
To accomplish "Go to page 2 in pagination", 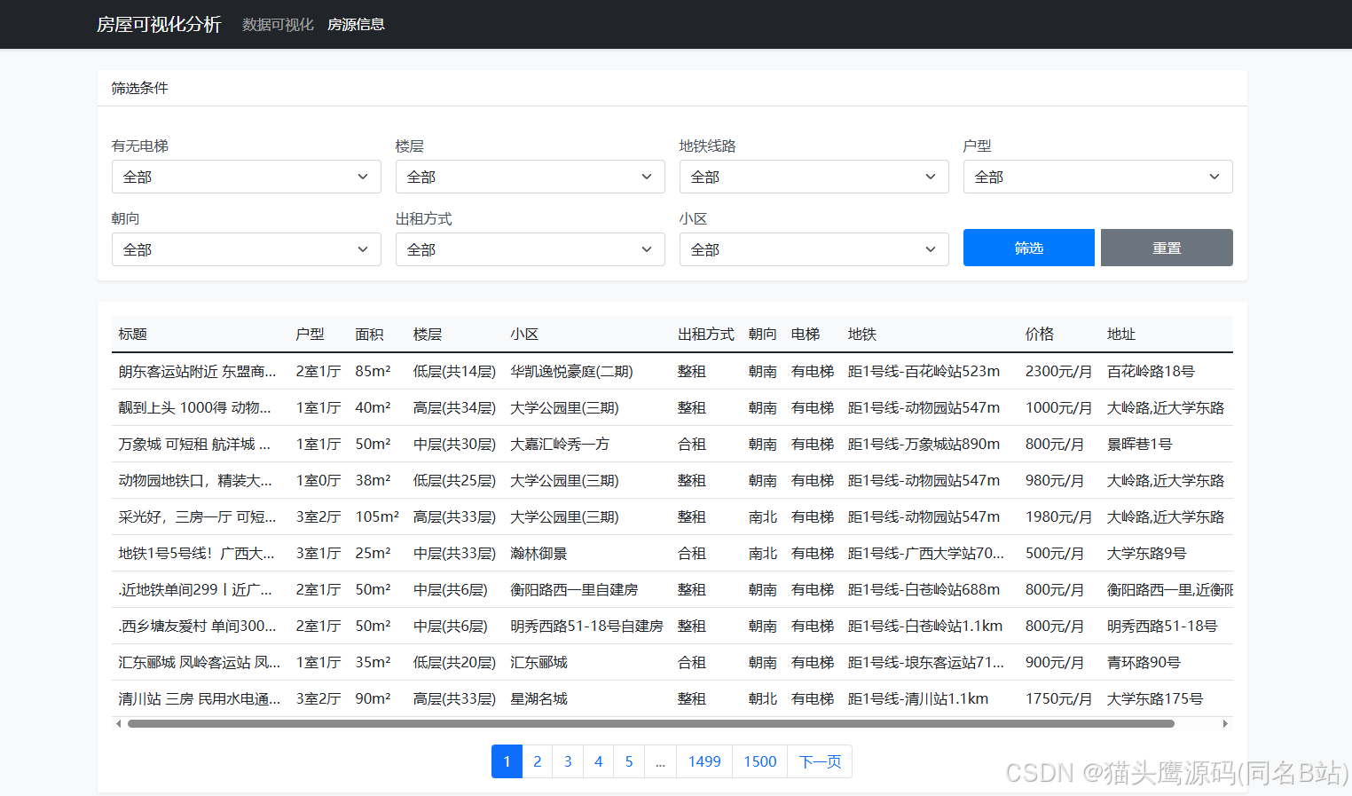I will coord(537,761).
